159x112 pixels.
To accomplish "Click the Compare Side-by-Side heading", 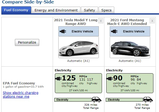I will pyautogui.click(x=28, y=2).
